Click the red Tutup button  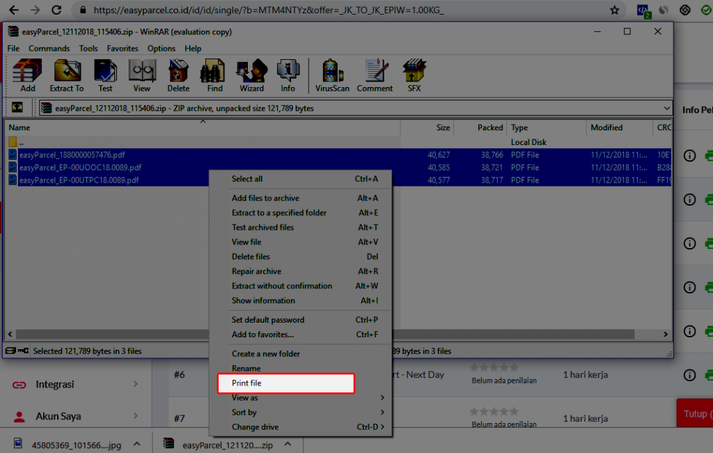tap(695, 413)
